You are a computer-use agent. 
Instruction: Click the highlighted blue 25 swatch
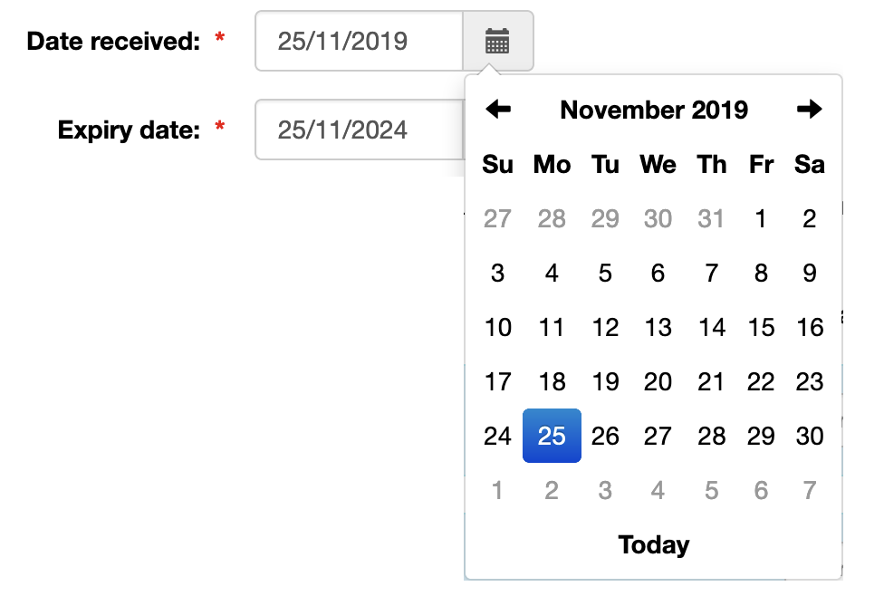pos(552,436)
